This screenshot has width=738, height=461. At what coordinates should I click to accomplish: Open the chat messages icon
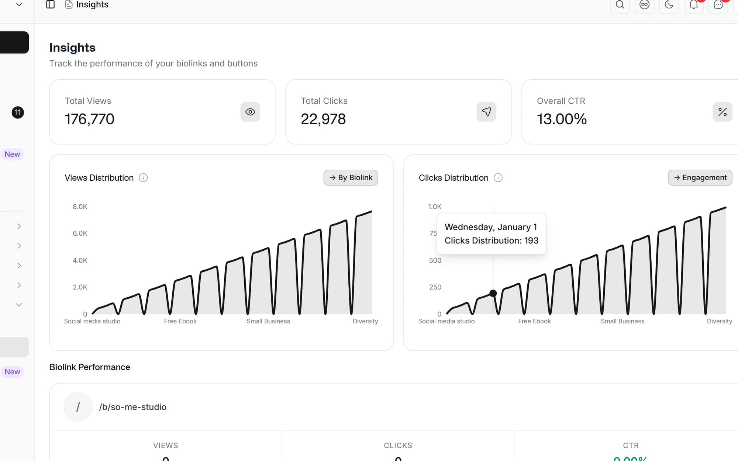pos(718,4)
